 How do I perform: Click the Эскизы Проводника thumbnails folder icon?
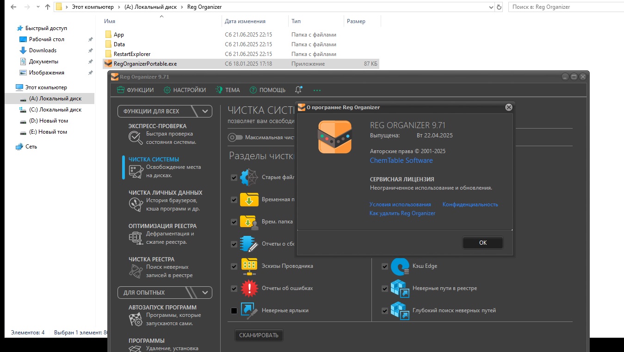(249, 266)
